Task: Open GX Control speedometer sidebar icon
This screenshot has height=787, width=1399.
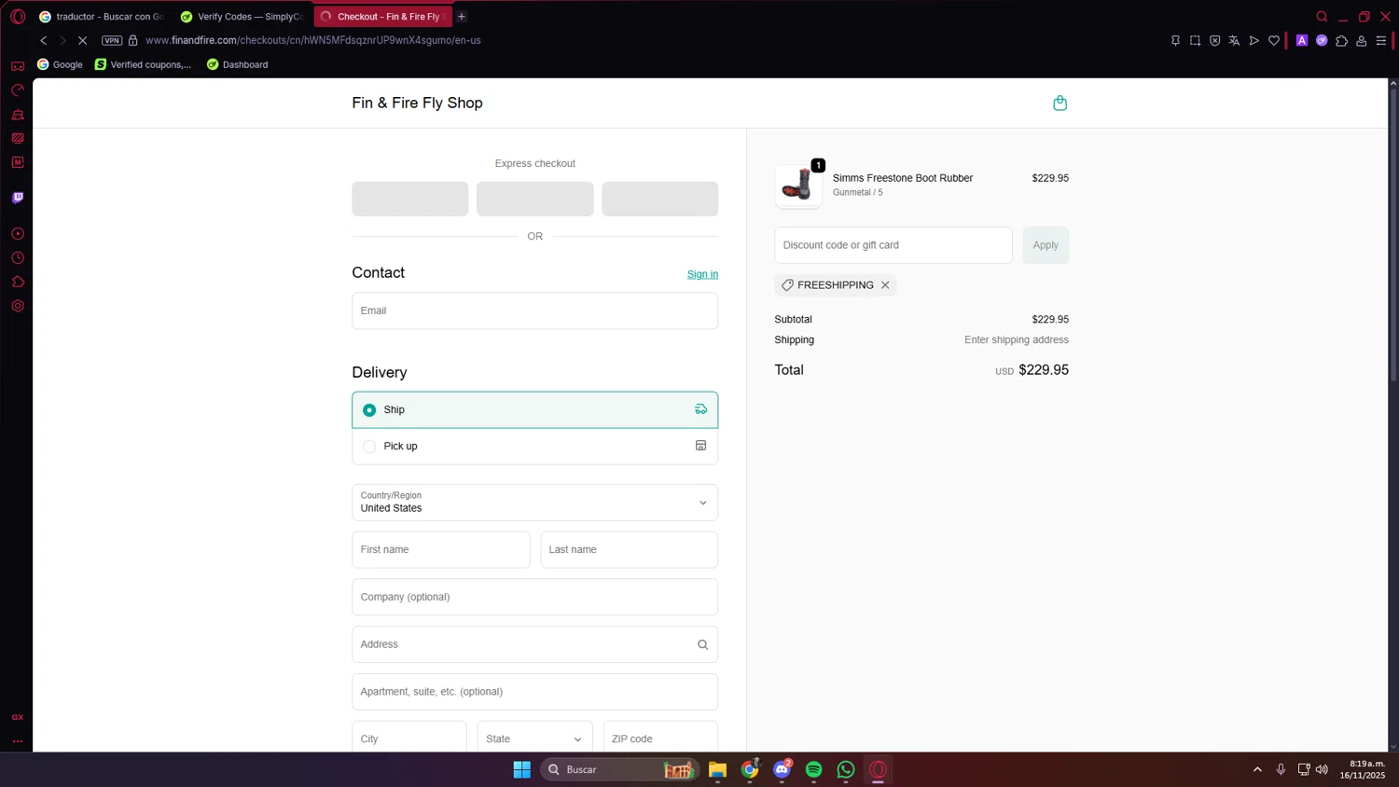Action: [x=18, y=90]
